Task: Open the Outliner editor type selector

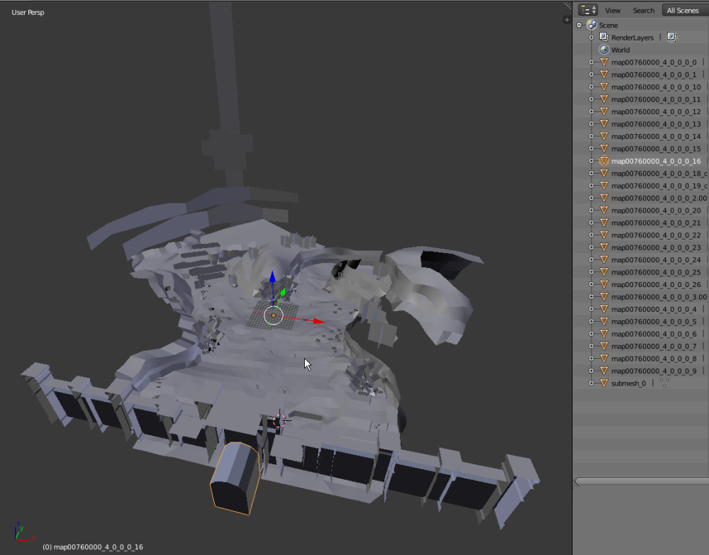Action: click(x=588, y=10)
